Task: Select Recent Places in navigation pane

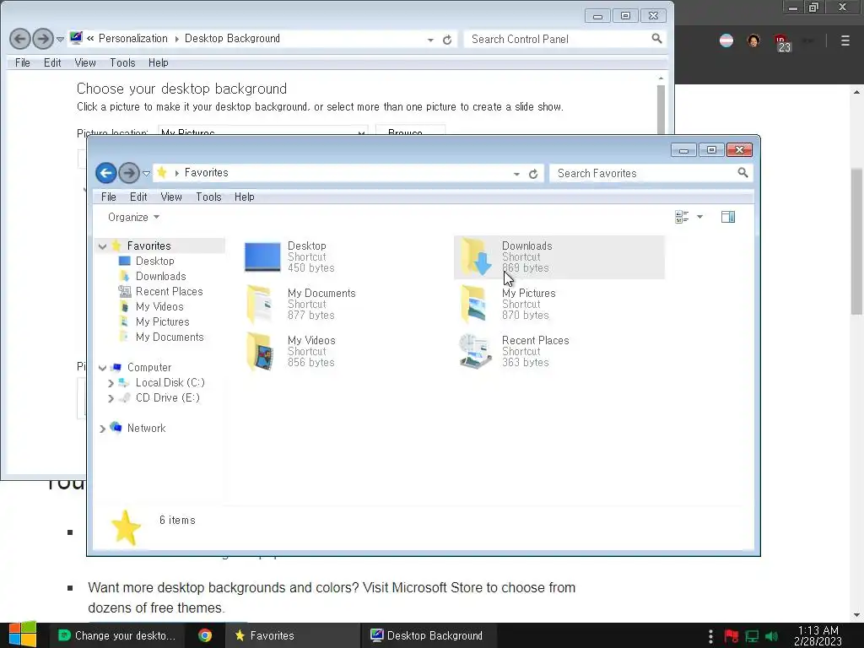Action: (x=169, y=291)
